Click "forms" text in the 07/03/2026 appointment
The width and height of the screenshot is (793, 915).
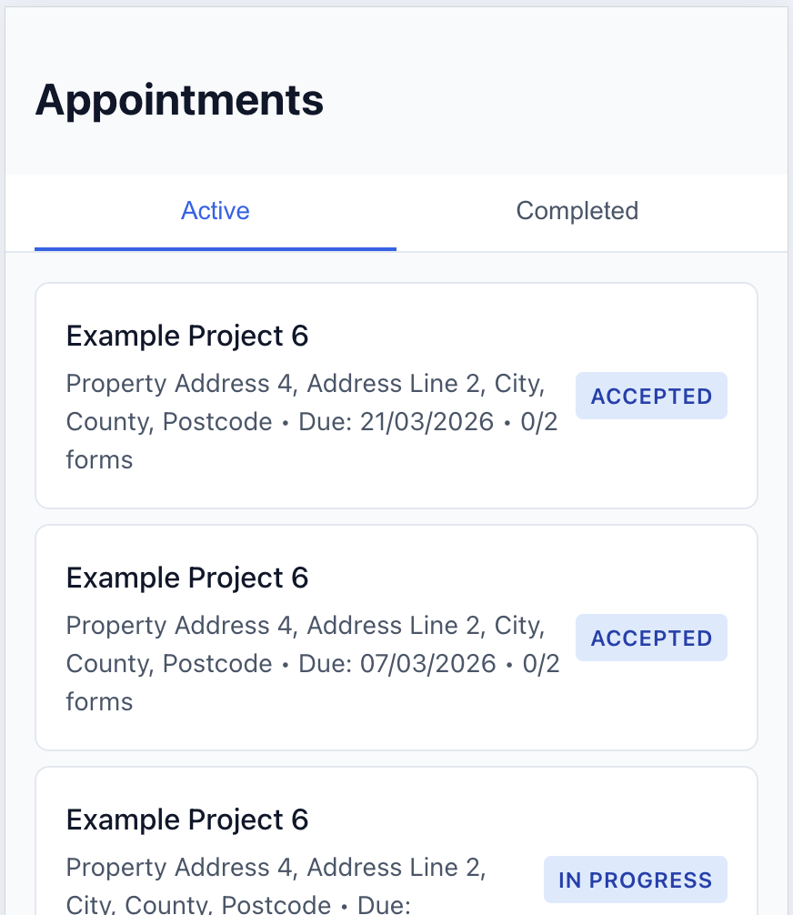pos(99,702)
